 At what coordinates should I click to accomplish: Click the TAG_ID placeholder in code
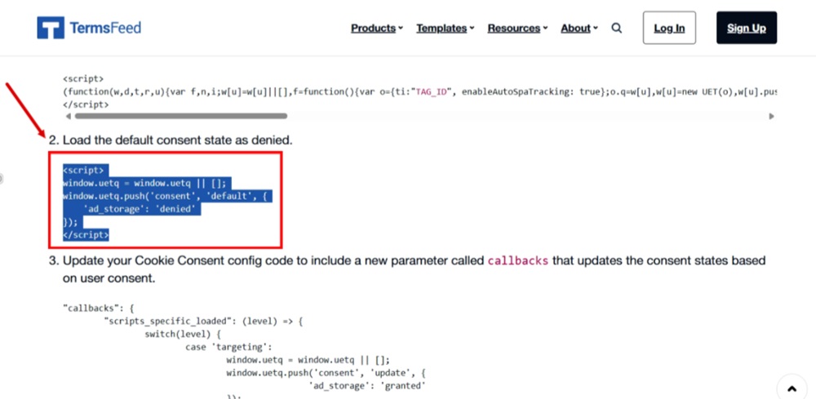(432, 92)
